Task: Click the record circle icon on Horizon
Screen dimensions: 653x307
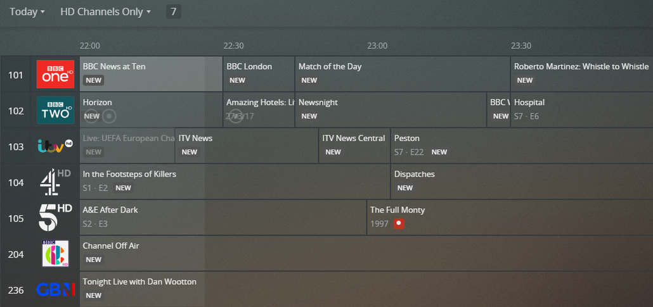Action: 109,116
